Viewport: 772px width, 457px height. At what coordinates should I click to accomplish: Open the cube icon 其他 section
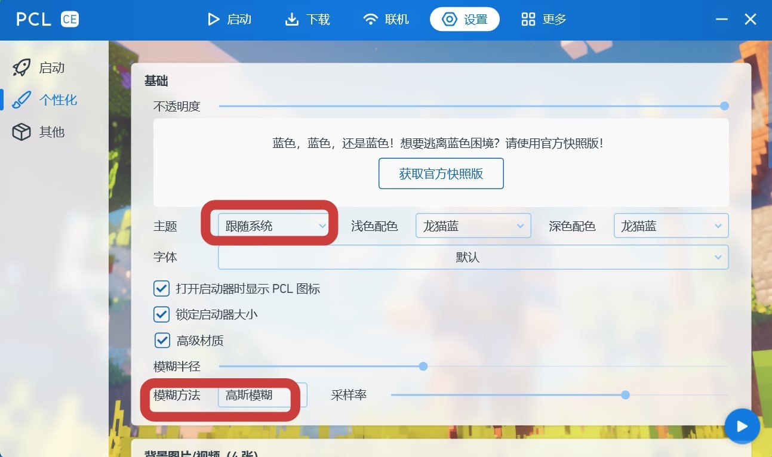pos(21,132)
